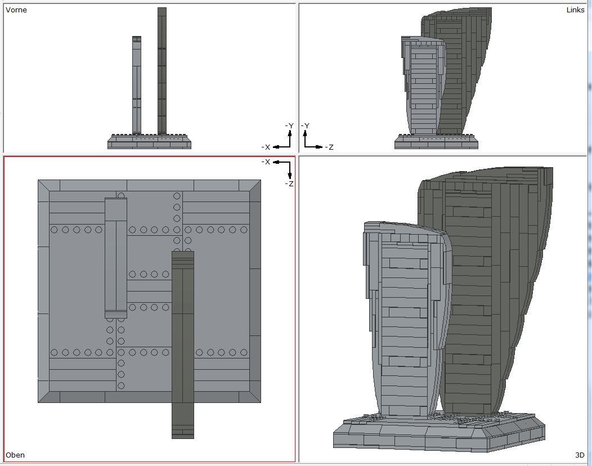The image size is (592, 466).
Task: Select the light-gray tower in Links view
Action: [x=423, y=86]
